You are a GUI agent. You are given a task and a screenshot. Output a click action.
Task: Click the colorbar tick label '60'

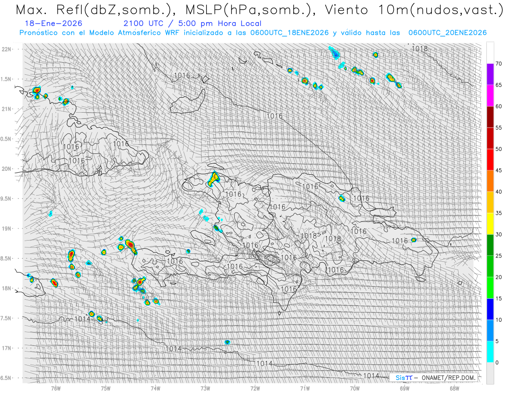pyautogui.click(x=499, y=106)
